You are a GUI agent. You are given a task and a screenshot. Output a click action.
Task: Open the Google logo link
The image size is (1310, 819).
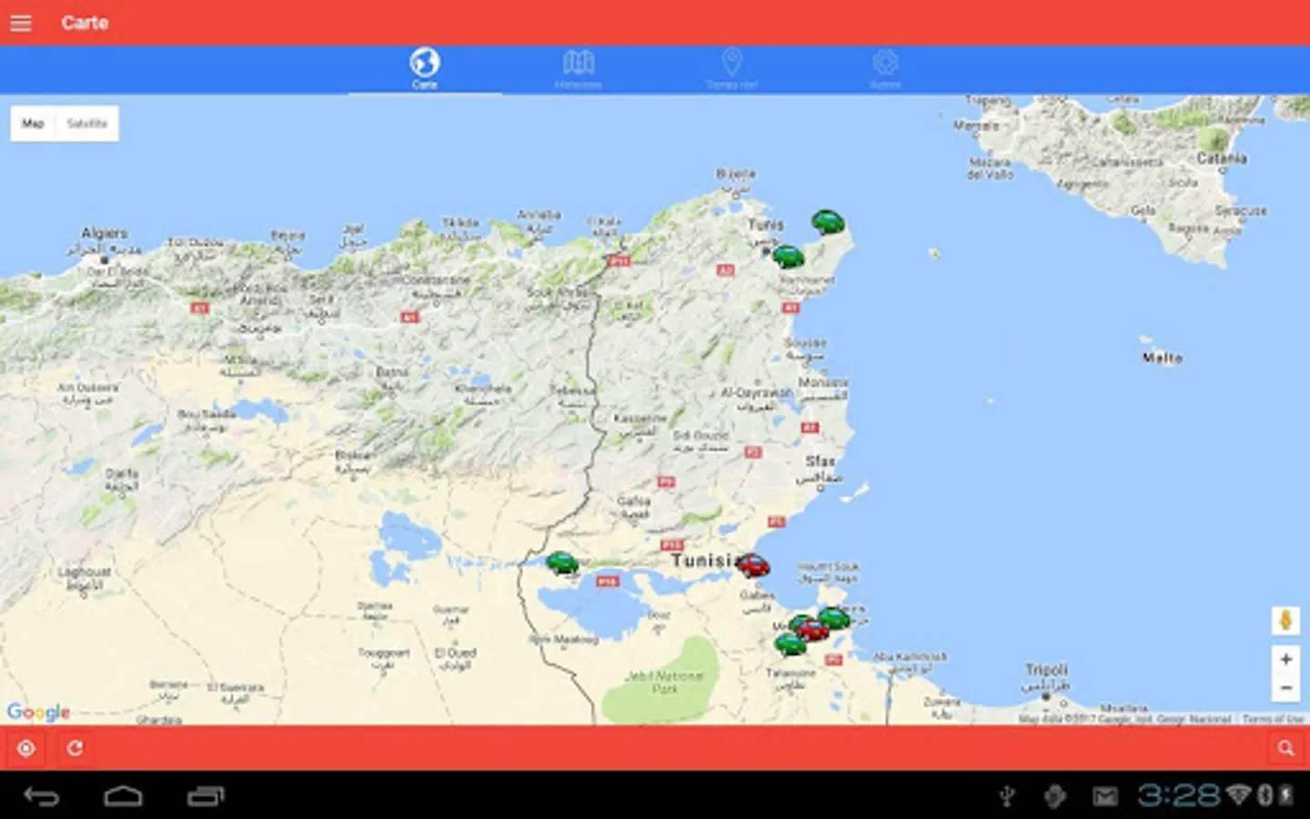tap(38, 712)
